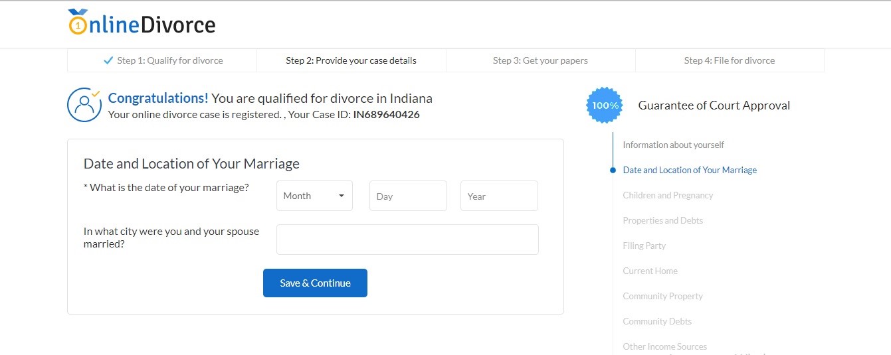891x355 pixels.
Task: Focus the marriage city text field
Action: point(407,240)
